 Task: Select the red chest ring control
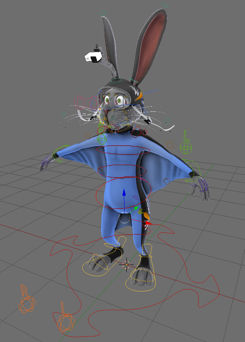tap(123, 150)
